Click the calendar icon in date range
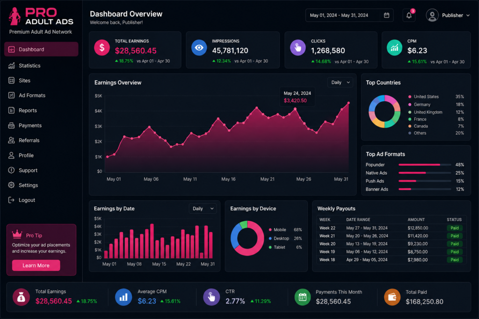479x319 pixels. (386, 15)
